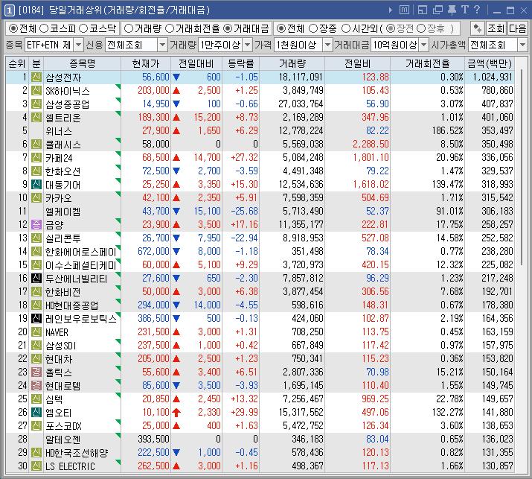Click the T font size icon
Screen dimensions: 532x479
[465, 10]
